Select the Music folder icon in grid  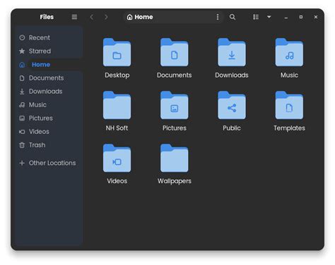click(x=289, y=52)
